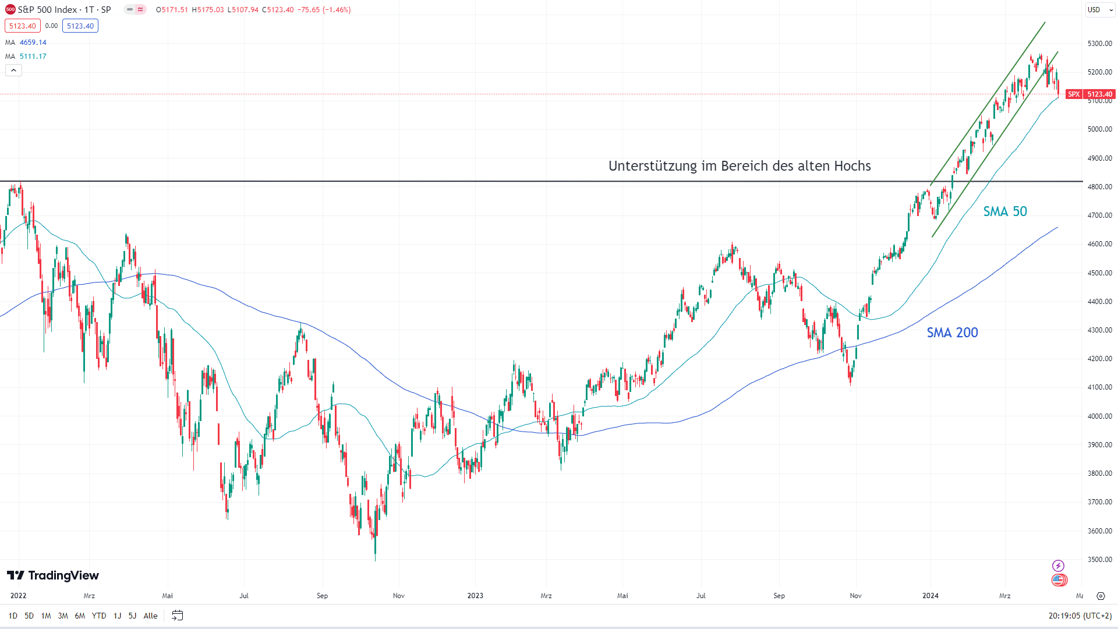Click the 4800.00 price axis label
Viewport: 1118px width, 629px height.
coord(1099,187)
